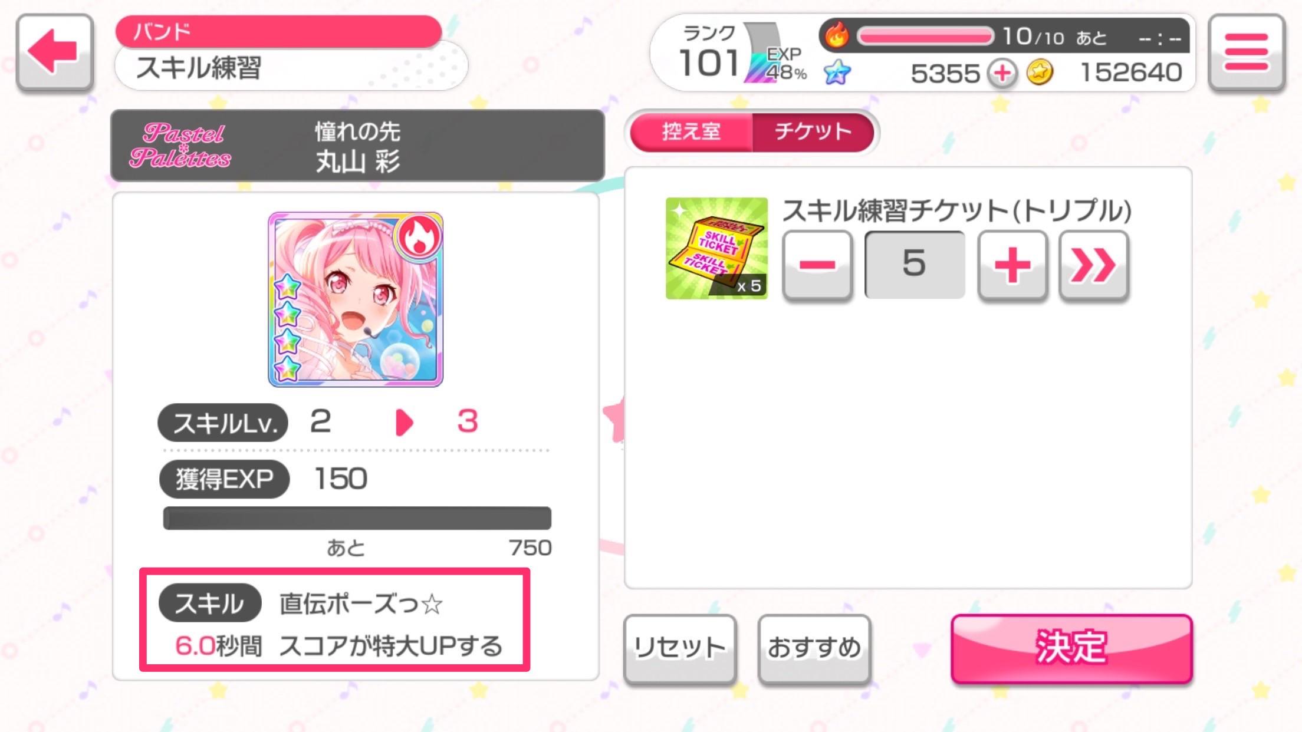Image resolution: width=1302 pixels, height=732 pixels.
Task: Tap the fire attribute icon on card
Action: point(419,237)
